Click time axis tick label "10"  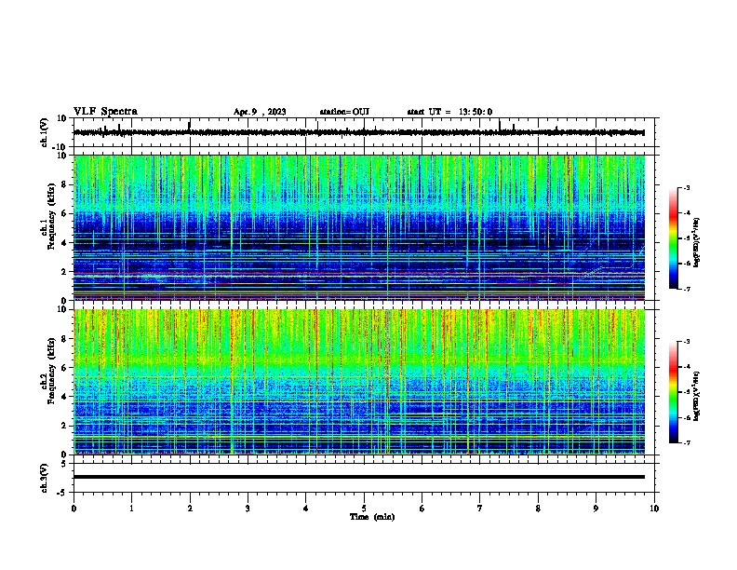point(654,509)
